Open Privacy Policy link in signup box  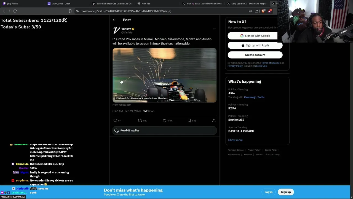tap(235, 66)
